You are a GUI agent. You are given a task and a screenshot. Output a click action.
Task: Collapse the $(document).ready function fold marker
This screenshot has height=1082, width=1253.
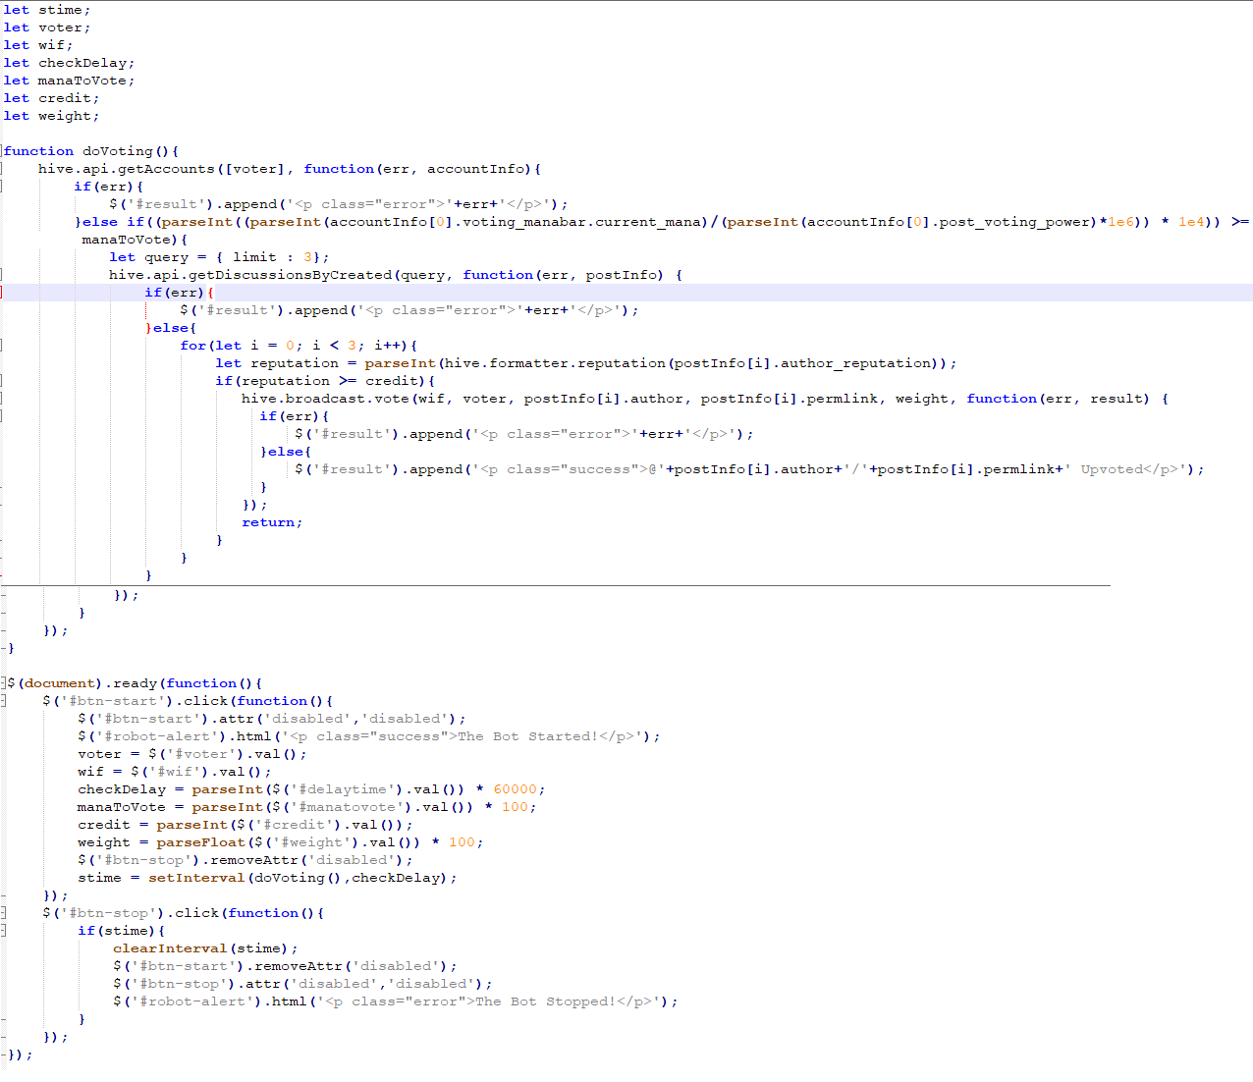point(3,683)
